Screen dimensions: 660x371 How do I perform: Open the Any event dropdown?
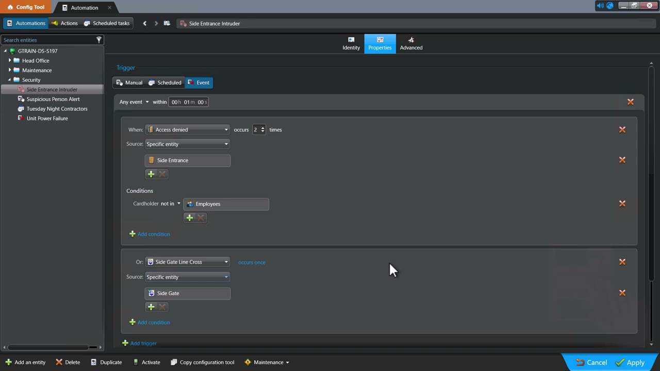click(134, 102)
